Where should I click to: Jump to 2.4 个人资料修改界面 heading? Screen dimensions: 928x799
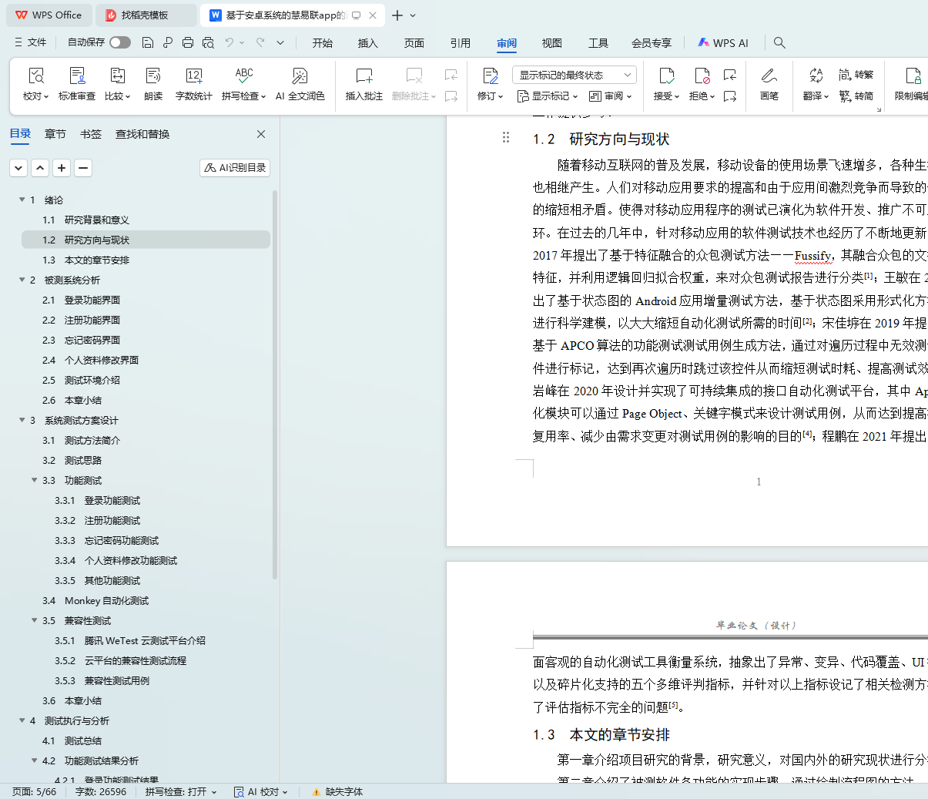(x=101, y=360)
